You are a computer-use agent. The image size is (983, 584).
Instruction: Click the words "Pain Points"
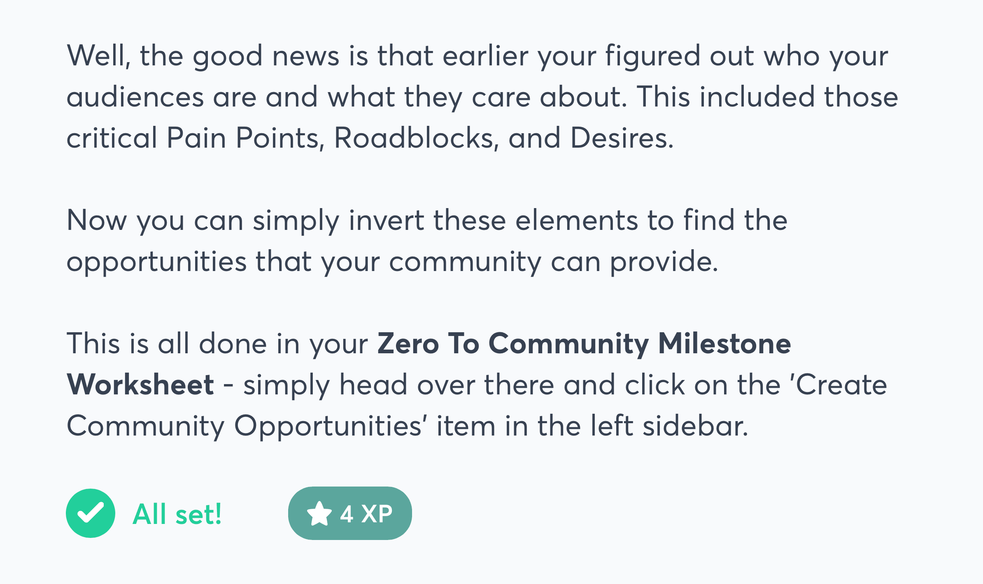(243, 138)
